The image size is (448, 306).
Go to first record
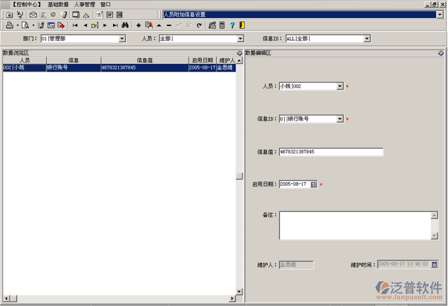coord(75,25)
